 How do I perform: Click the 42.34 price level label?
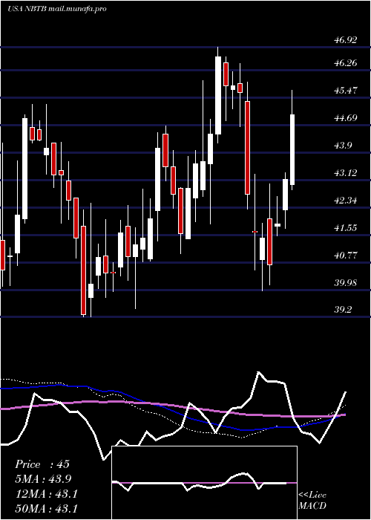click(x=346, y=201)
